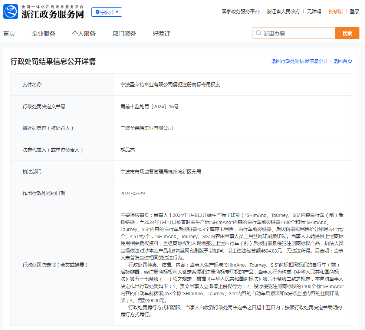This screenshot has width=365, height=330.
Task: Click 返回行政处罚结果信息公开 link
Action: tap(300, 61)
